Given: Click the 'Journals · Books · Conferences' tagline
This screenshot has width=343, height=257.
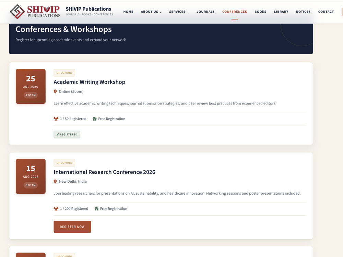Looking at the screenshot, I should coord(89,14).
